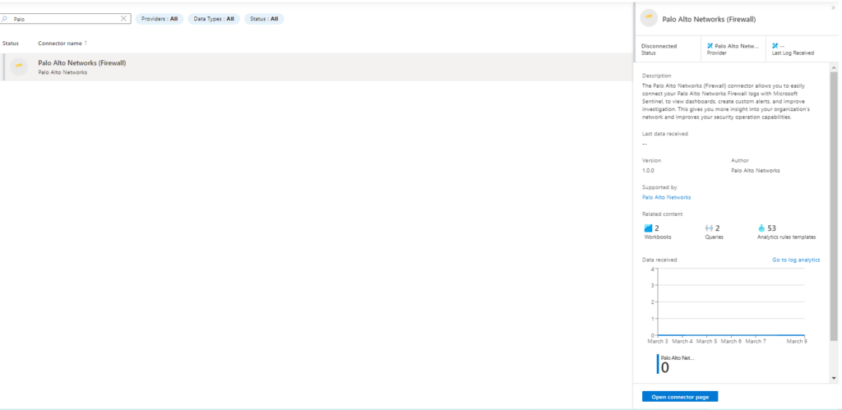
Task: Select the Palo Alto Networks (Firewall) row
Action: point(317,67)
